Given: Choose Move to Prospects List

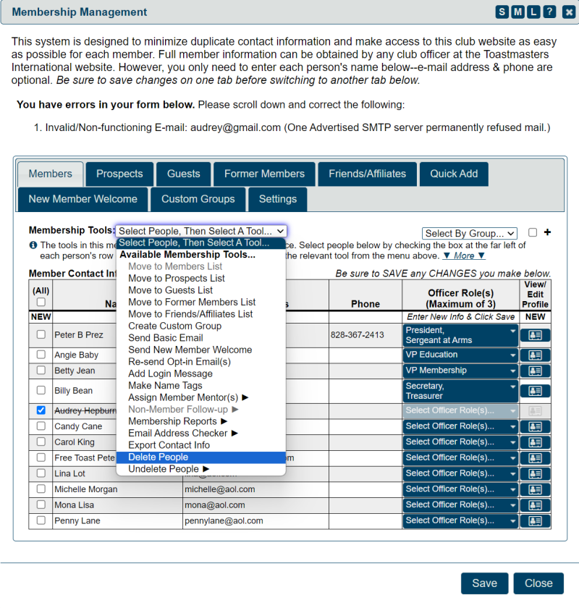Looking at the screenshot, I should (x=201, y=279).
